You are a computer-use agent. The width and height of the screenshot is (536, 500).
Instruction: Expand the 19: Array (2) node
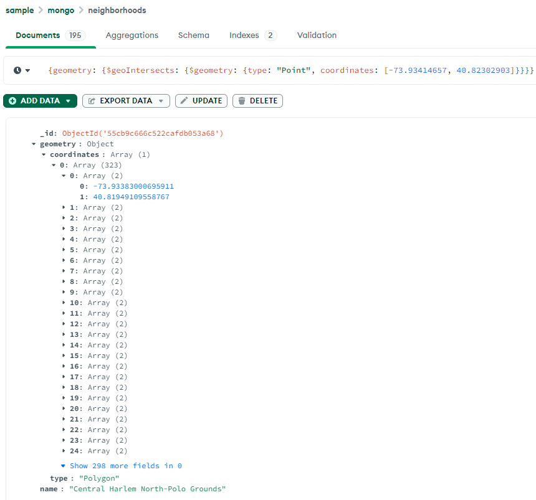pos(63,399)
